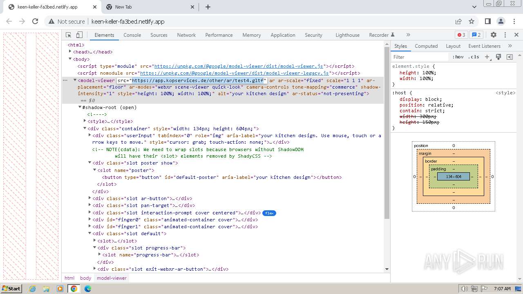523x294 pixels.
Task: Toggle the computed styles sidebar icon
Action: [510, 57]
